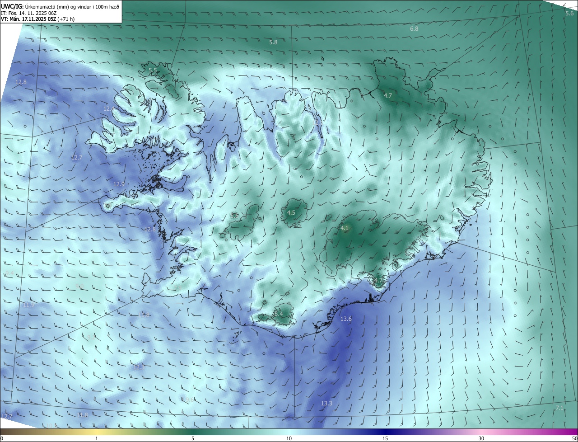Click the 5.4 value label
578x442 pixels.
(278, 314)
